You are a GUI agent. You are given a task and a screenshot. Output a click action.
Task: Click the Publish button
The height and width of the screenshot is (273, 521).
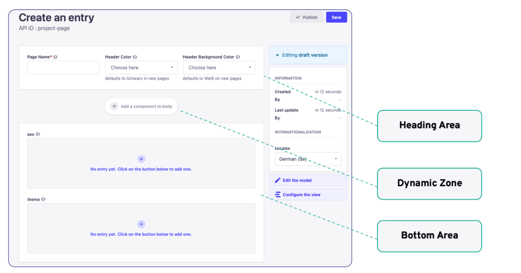pyautogui.click(x=307, y=17)
